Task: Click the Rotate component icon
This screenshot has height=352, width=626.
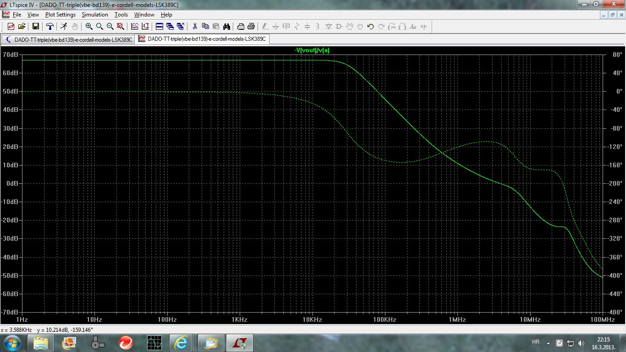Action: pos(392,27)
